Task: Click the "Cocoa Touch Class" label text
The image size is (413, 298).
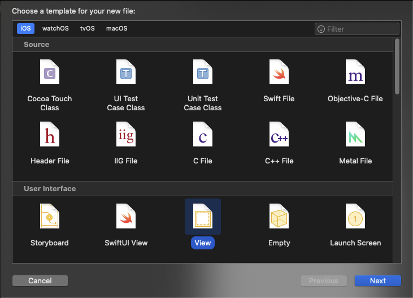Action: point(50,103)
